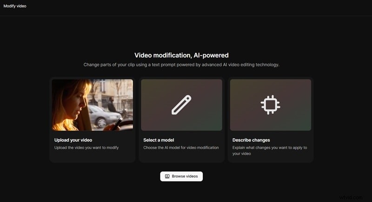Click the pencil icon in the model card
The height and width of the screenshot is (202, 372).
tap(181, 104)
